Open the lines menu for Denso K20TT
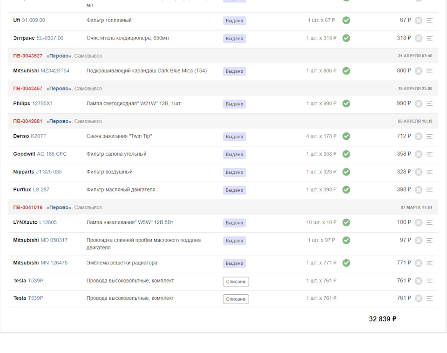 click(x=429, y=137)
